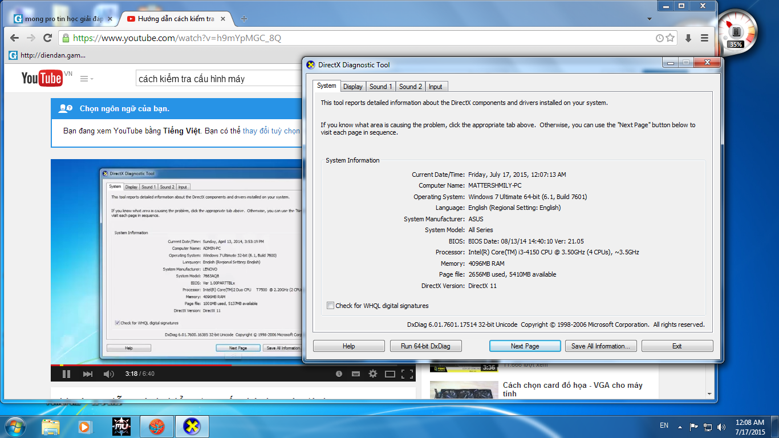Image resolution: width=779 pixels, height=438 pixels.
Task: Bookmark this page with star icon
Action: [x=670, y=38]
